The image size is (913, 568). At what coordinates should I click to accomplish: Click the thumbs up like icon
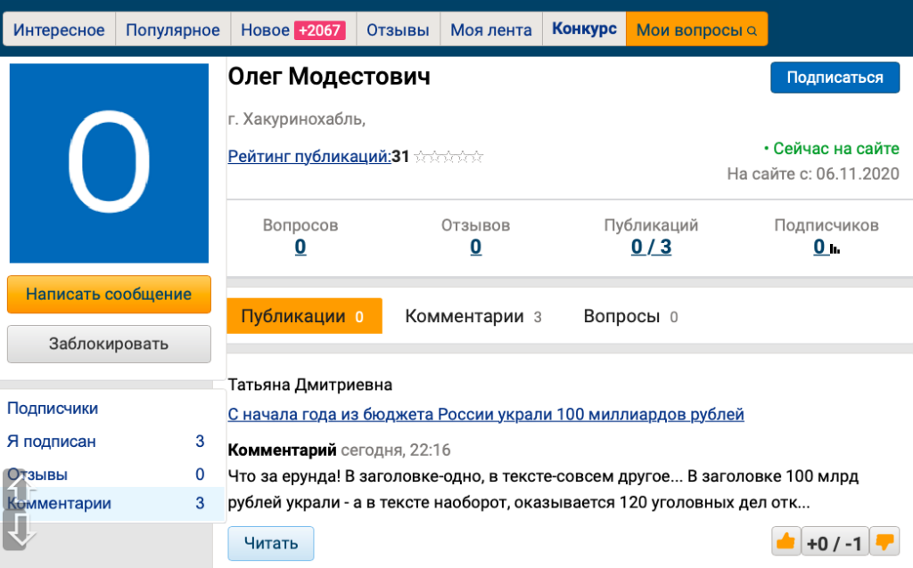click(x=786, y=541)
